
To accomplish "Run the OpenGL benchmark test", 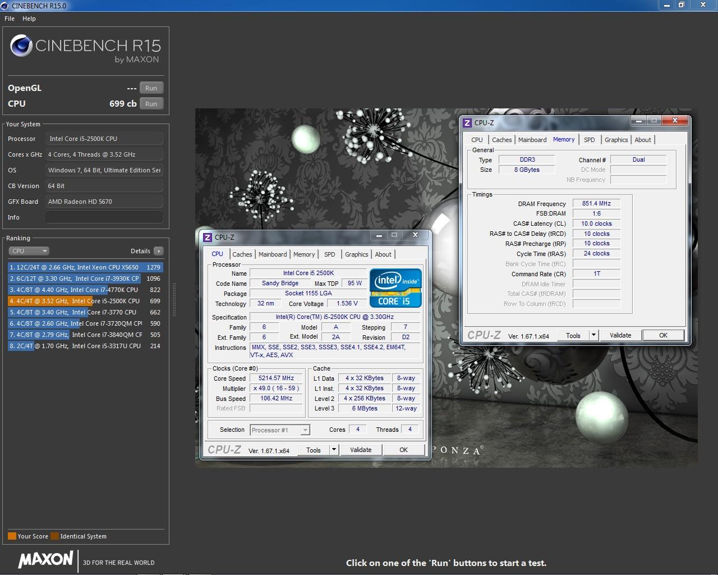I will tap(151, 88).
